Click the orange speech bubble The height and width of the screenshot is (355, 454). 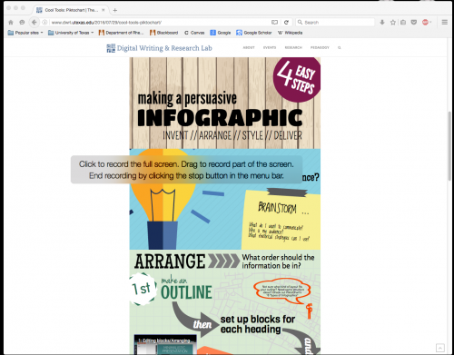point(282,291)
